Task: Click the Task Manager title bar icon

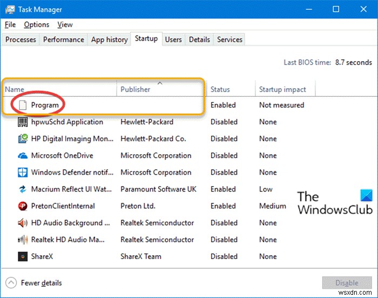Action: coord(10,9)
